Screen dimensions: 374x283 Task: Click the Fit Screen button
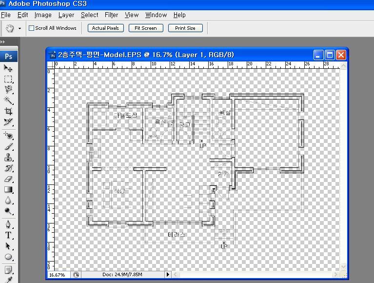(146, 28)
